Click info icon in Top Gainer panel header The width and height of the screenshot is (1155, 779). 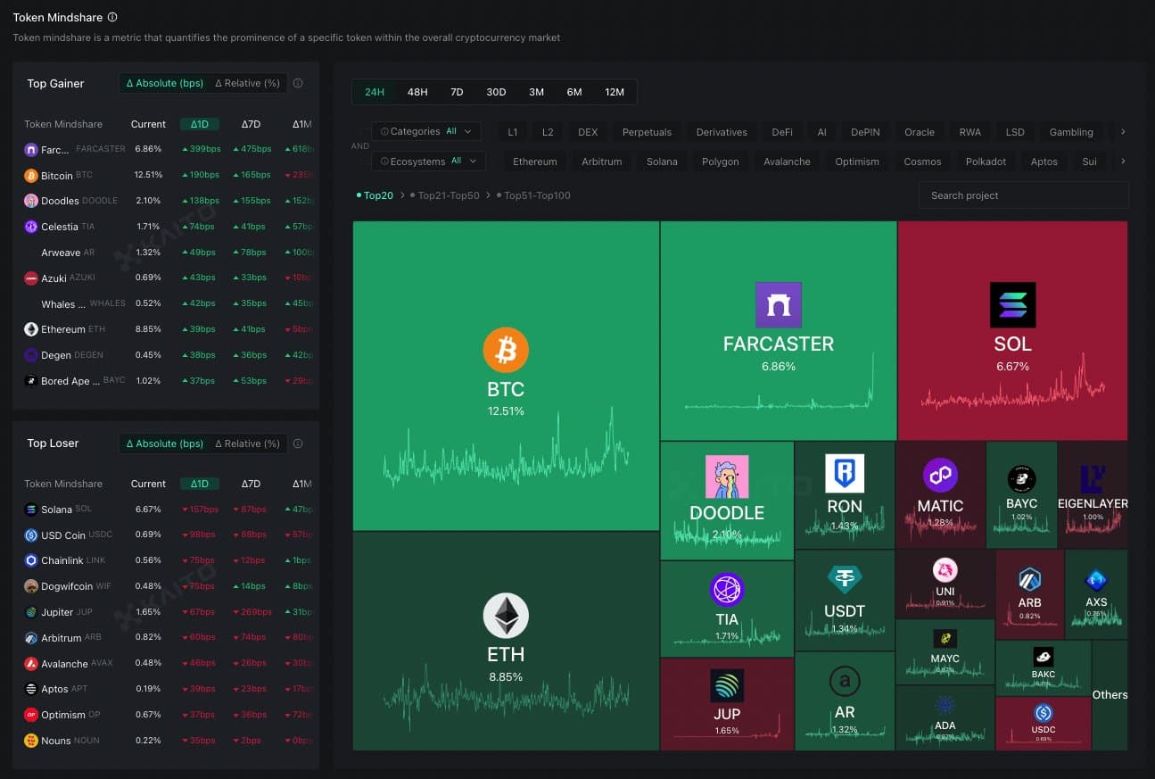click(298, 83)
